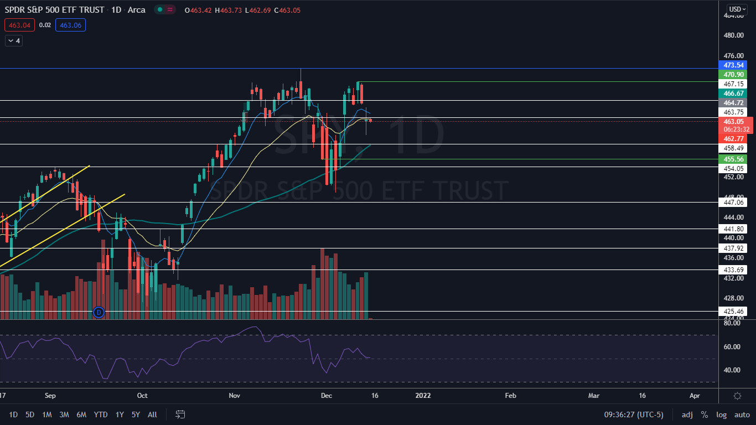Select the All time range
Image resolution: width=756 pixels, height=425 pixels.
pyautogui.click(x=153, y=414)
